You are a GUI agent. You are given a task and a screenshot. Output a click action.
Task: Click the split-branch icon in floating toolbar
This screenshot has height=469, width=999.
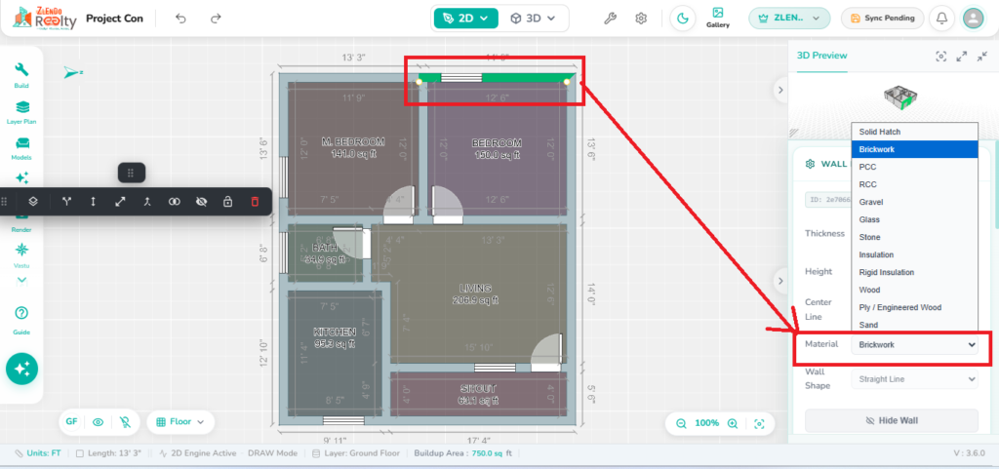[67, 201]
